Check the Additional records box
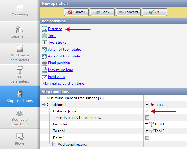This screenshot has width=187, height=149. pyautogui.click(x=55, y=144)
